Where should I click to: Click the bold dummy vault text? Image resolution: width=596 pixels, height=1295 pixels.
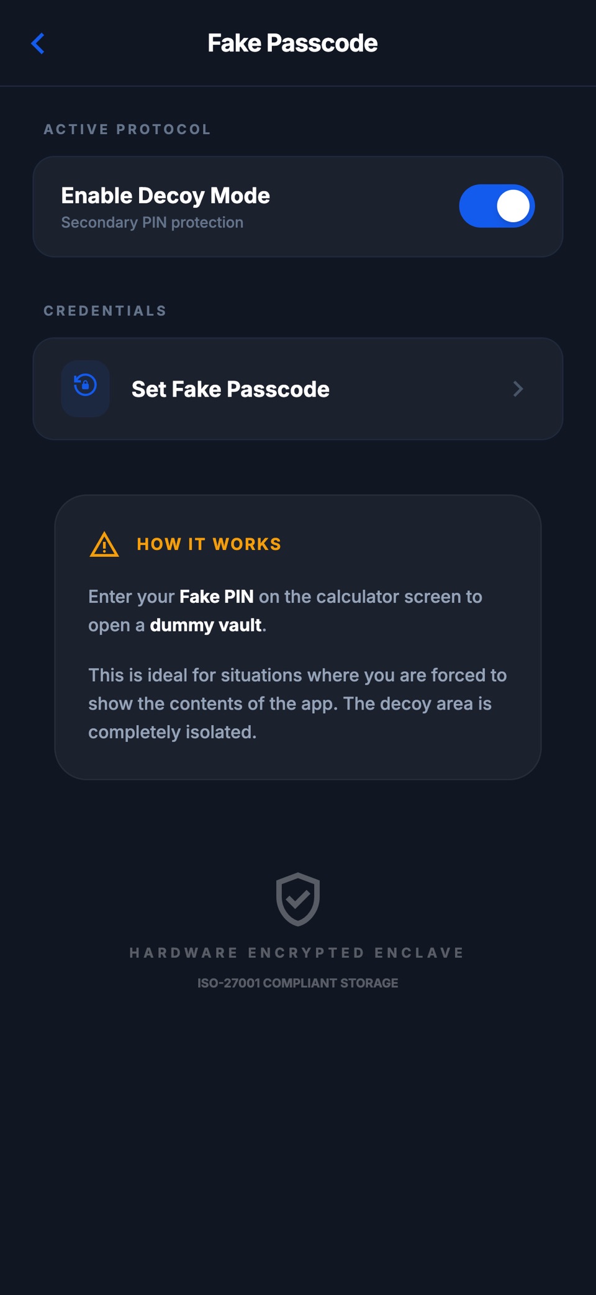click(205, 625)
